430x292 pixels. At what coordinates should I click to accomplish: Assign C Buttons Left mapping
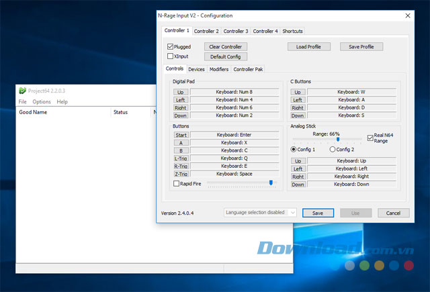tap(298, 100)
